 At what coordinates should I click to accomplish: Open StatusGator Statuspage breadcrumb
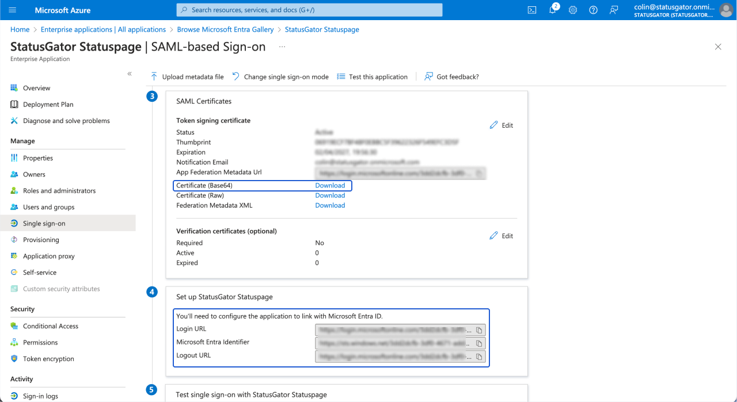pos(322,29)
